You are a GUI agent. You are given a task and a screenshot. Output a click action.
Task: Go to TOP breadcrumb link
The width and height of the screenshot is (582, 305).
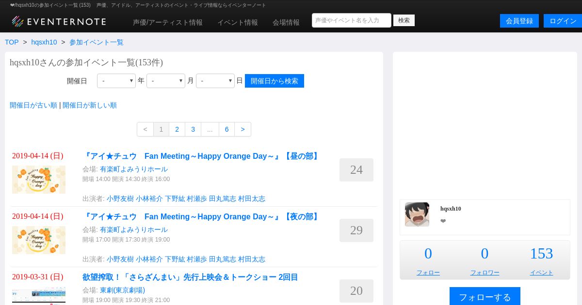tap(12, 42)
